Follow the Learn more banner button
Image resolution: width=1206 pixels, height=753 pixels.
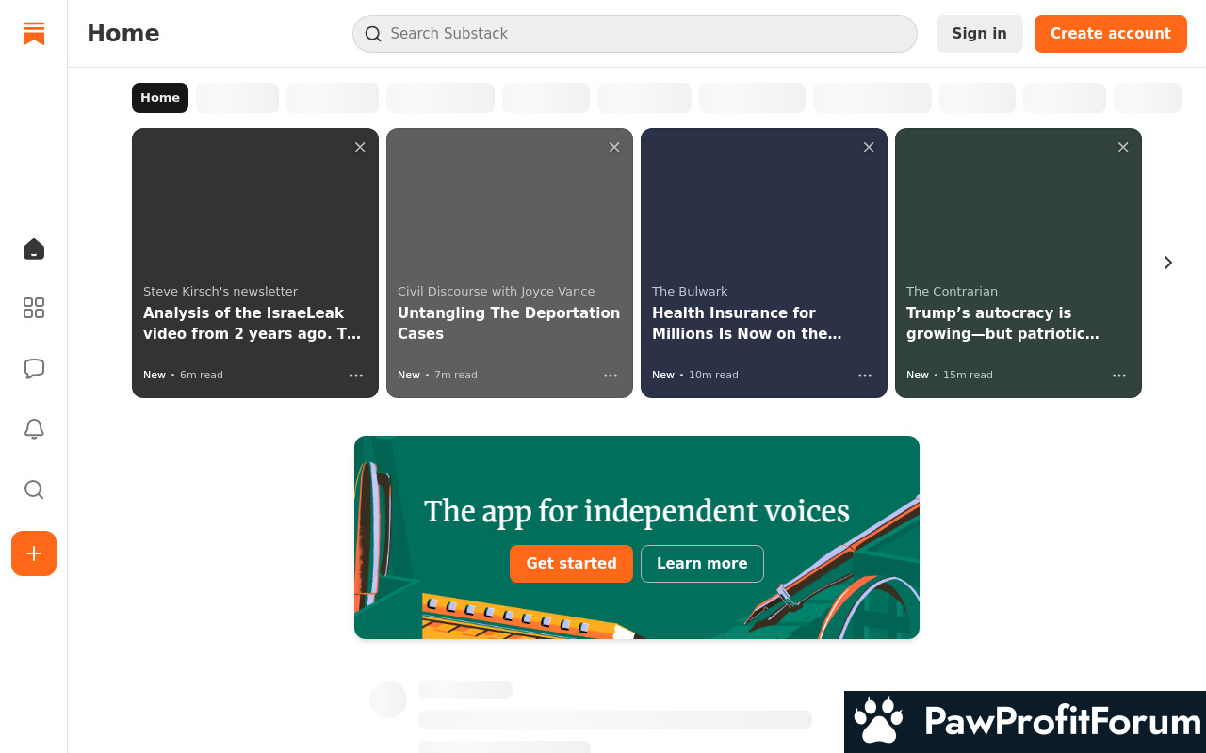point(702,564)
